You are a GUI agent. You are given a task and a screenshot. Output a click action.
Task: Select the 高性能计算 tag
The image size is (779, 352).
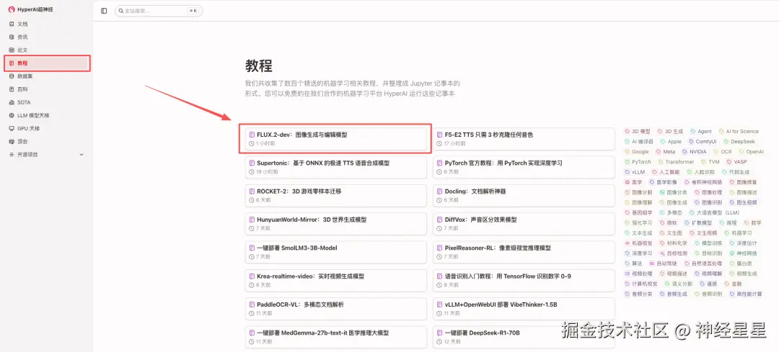tap(745, 294)
